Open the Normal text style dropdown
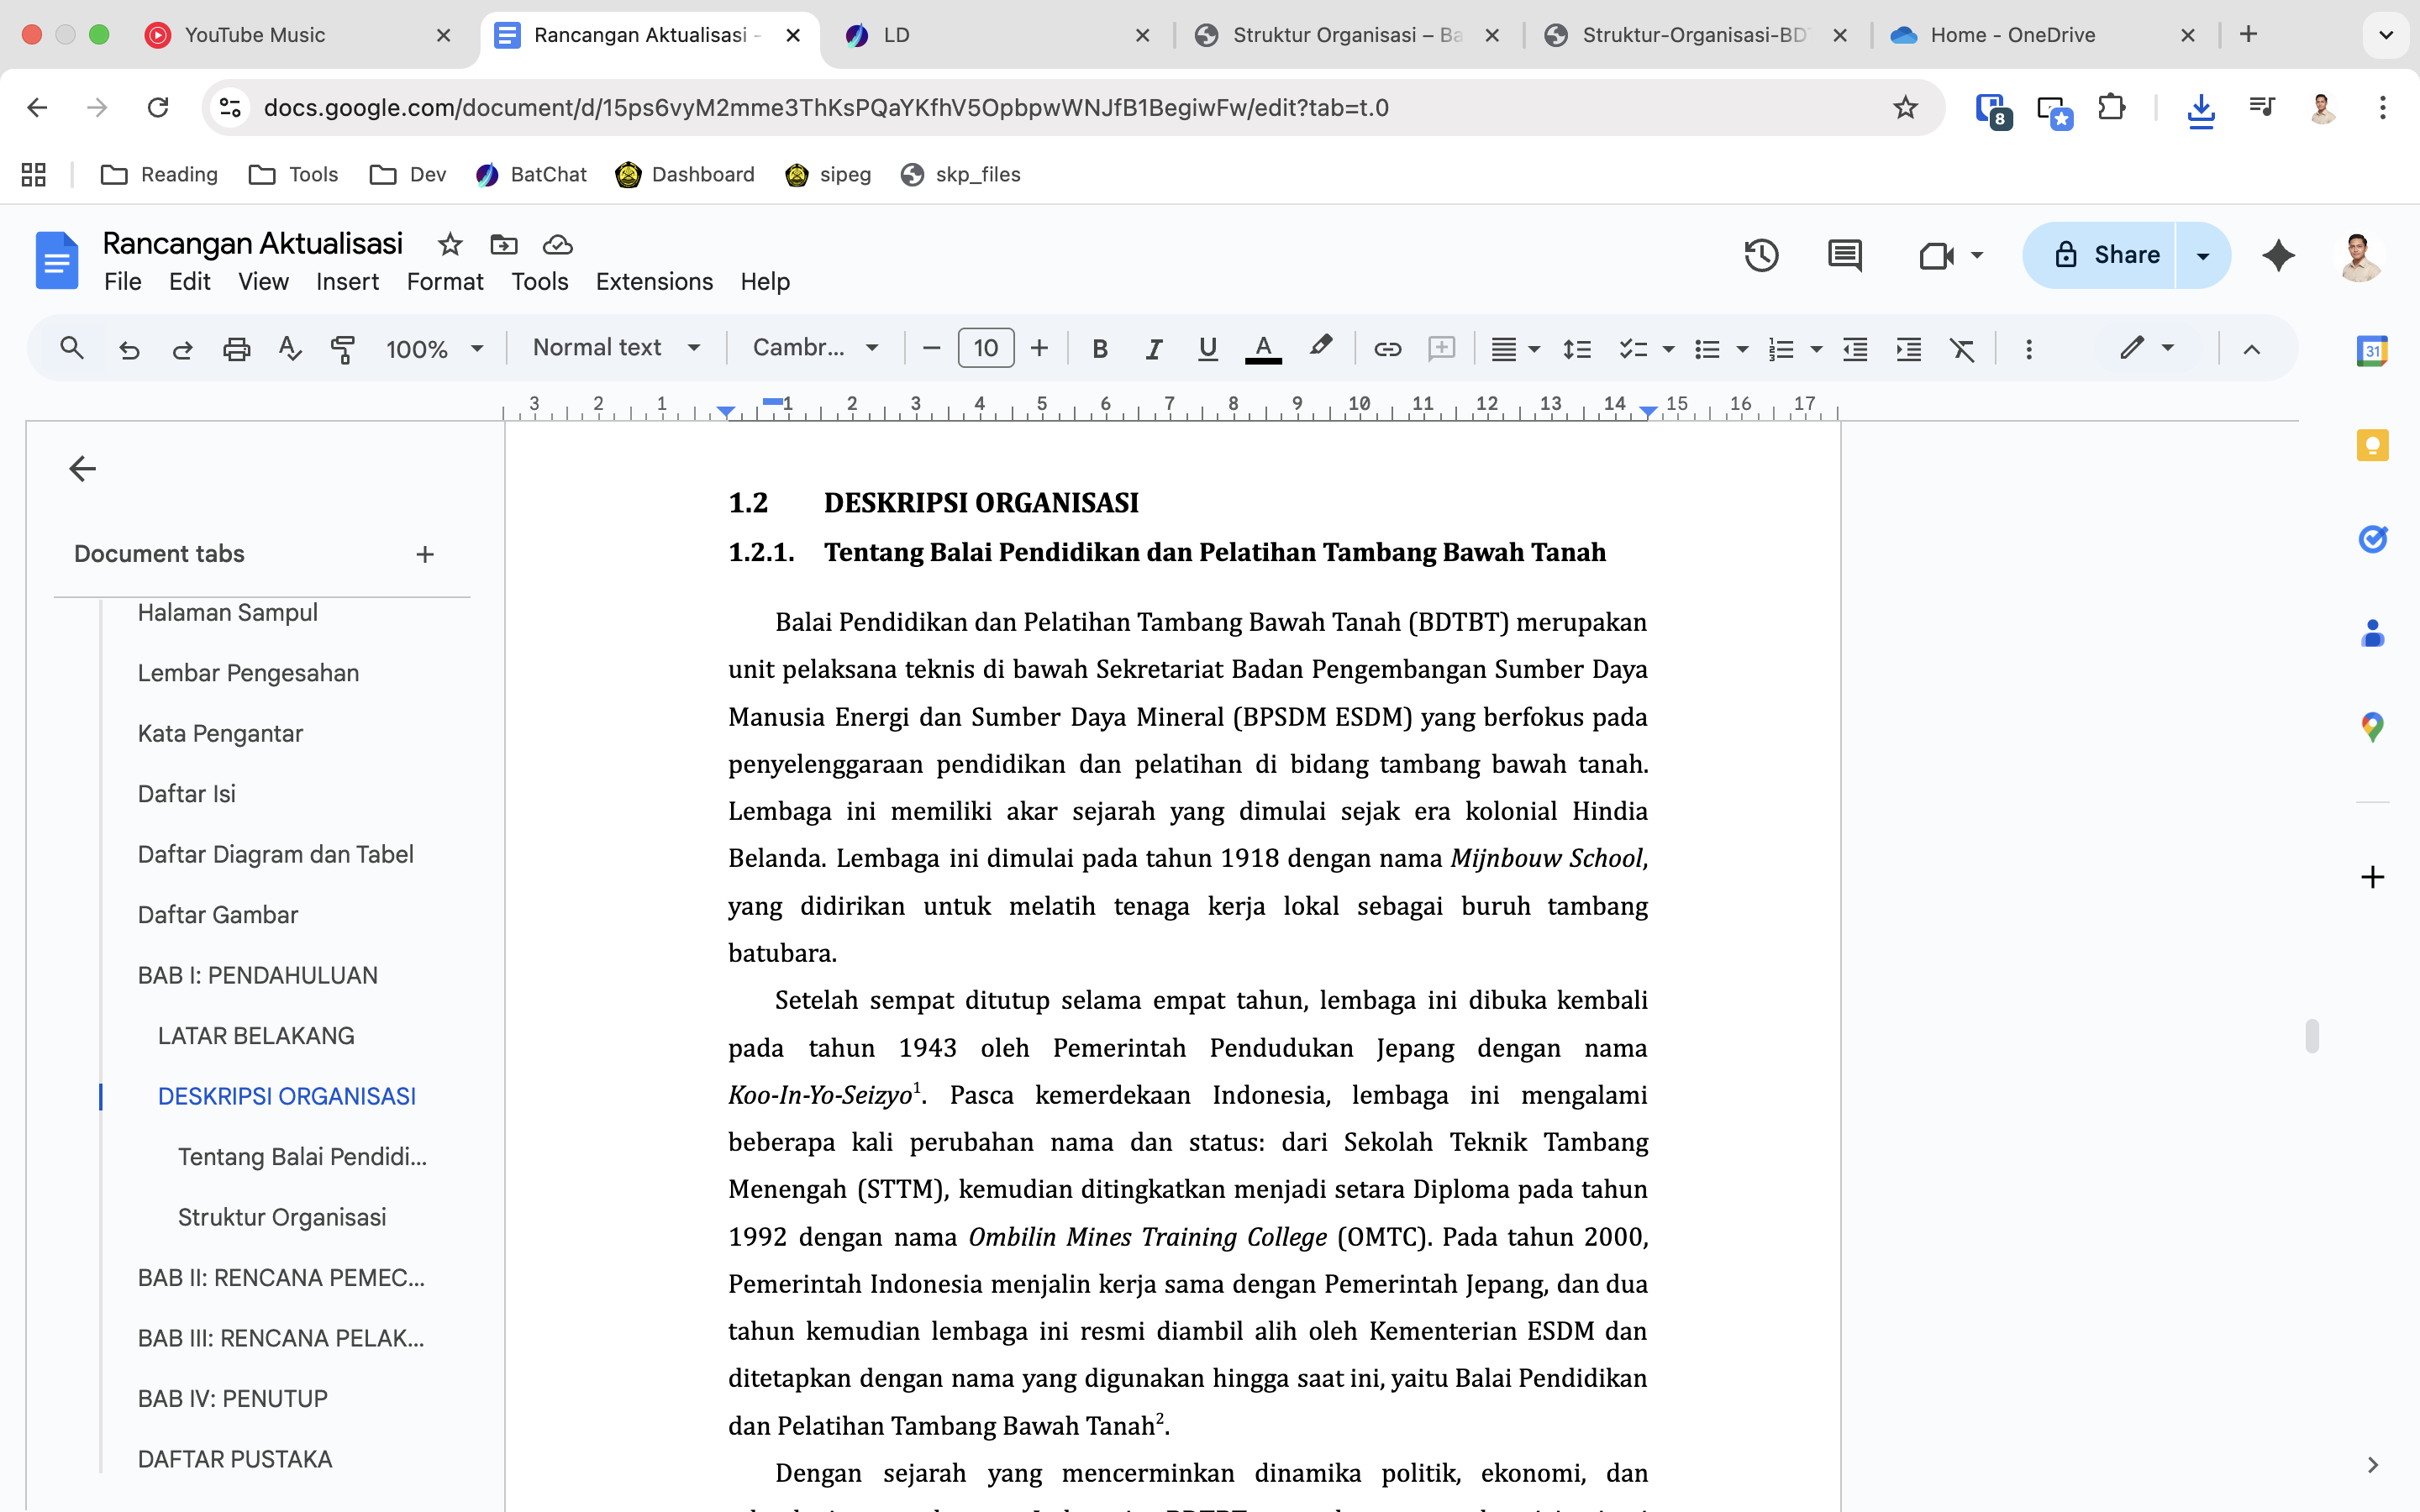This screenshot has height=1512, width=2420. click(x=615, y=348)
